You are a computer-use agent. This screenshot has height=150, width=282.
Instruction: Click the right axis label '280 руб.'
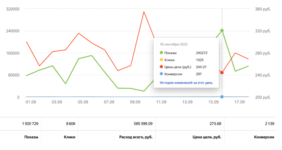(263, 53)
